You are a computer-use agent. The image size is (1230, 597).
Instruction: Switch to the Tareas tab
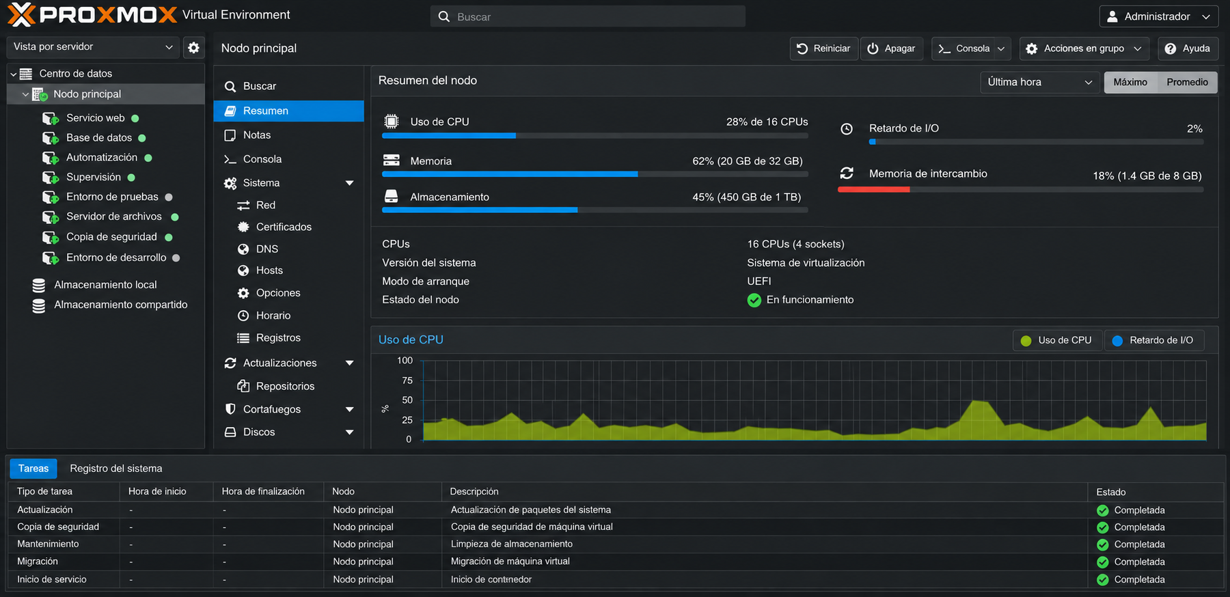(33, 469)
